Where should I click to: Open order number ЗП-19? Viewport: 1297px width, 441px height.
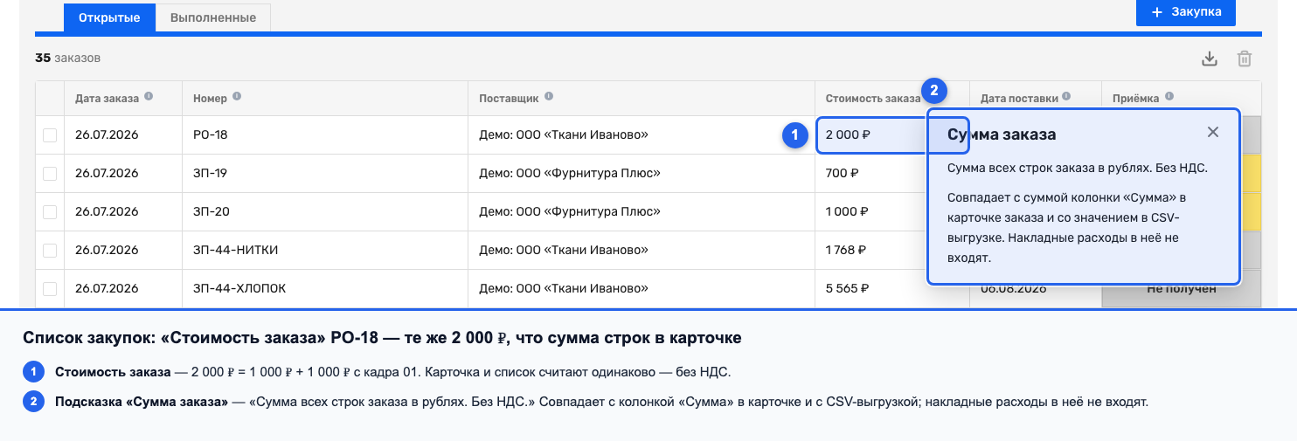(x=210, y=174)
